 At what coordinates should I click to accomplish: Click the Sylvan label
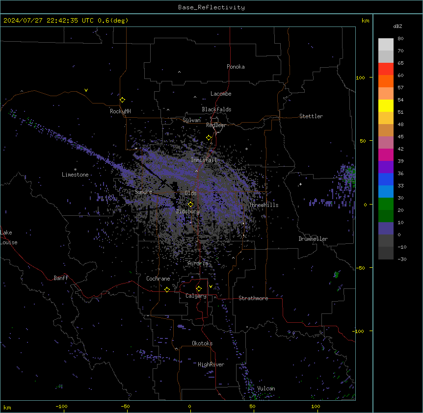point(191,120)
